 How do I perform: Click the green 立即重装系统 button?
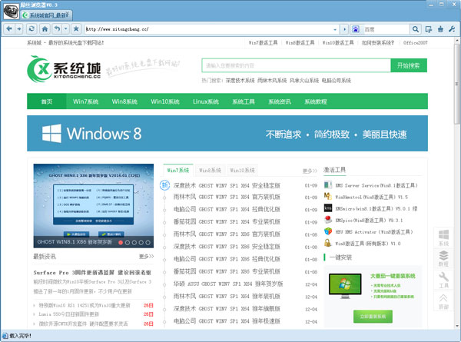click(x=373, y=317)
